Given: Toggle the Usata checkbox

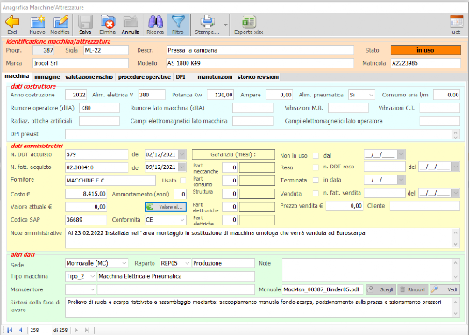Looking at the screenshot, I should 182,181.
